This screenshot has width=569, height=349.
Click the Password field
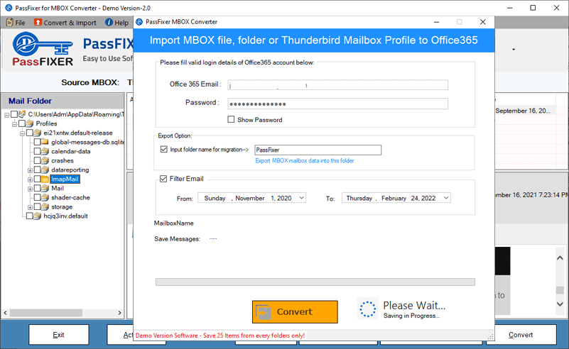[x=337, y=104]
